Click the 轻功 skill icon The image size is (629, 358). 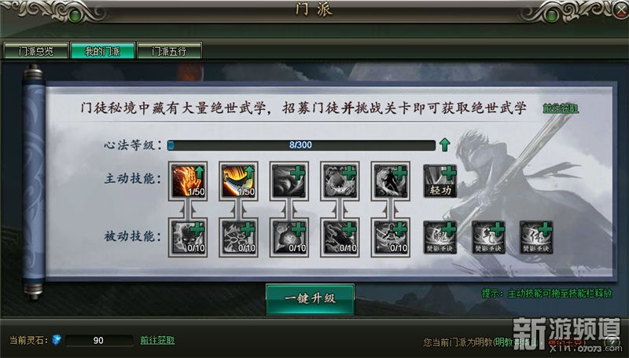point(440,181)
